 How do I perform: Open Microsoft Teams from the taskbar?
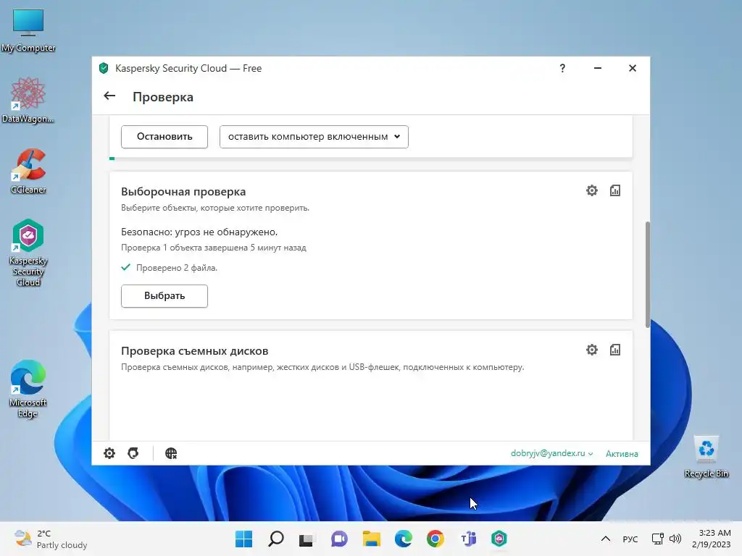point(468,539)
